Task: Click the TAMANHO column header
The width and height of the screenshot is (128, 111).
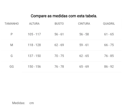Action: [12, 24]
